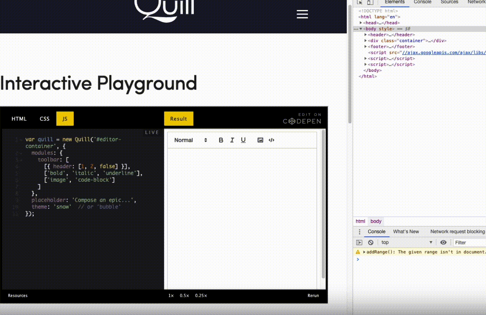Viewport: 486px width, 315px height.
Task: Apply underline formatting in the editor toolbar
Action: [243, 140]
